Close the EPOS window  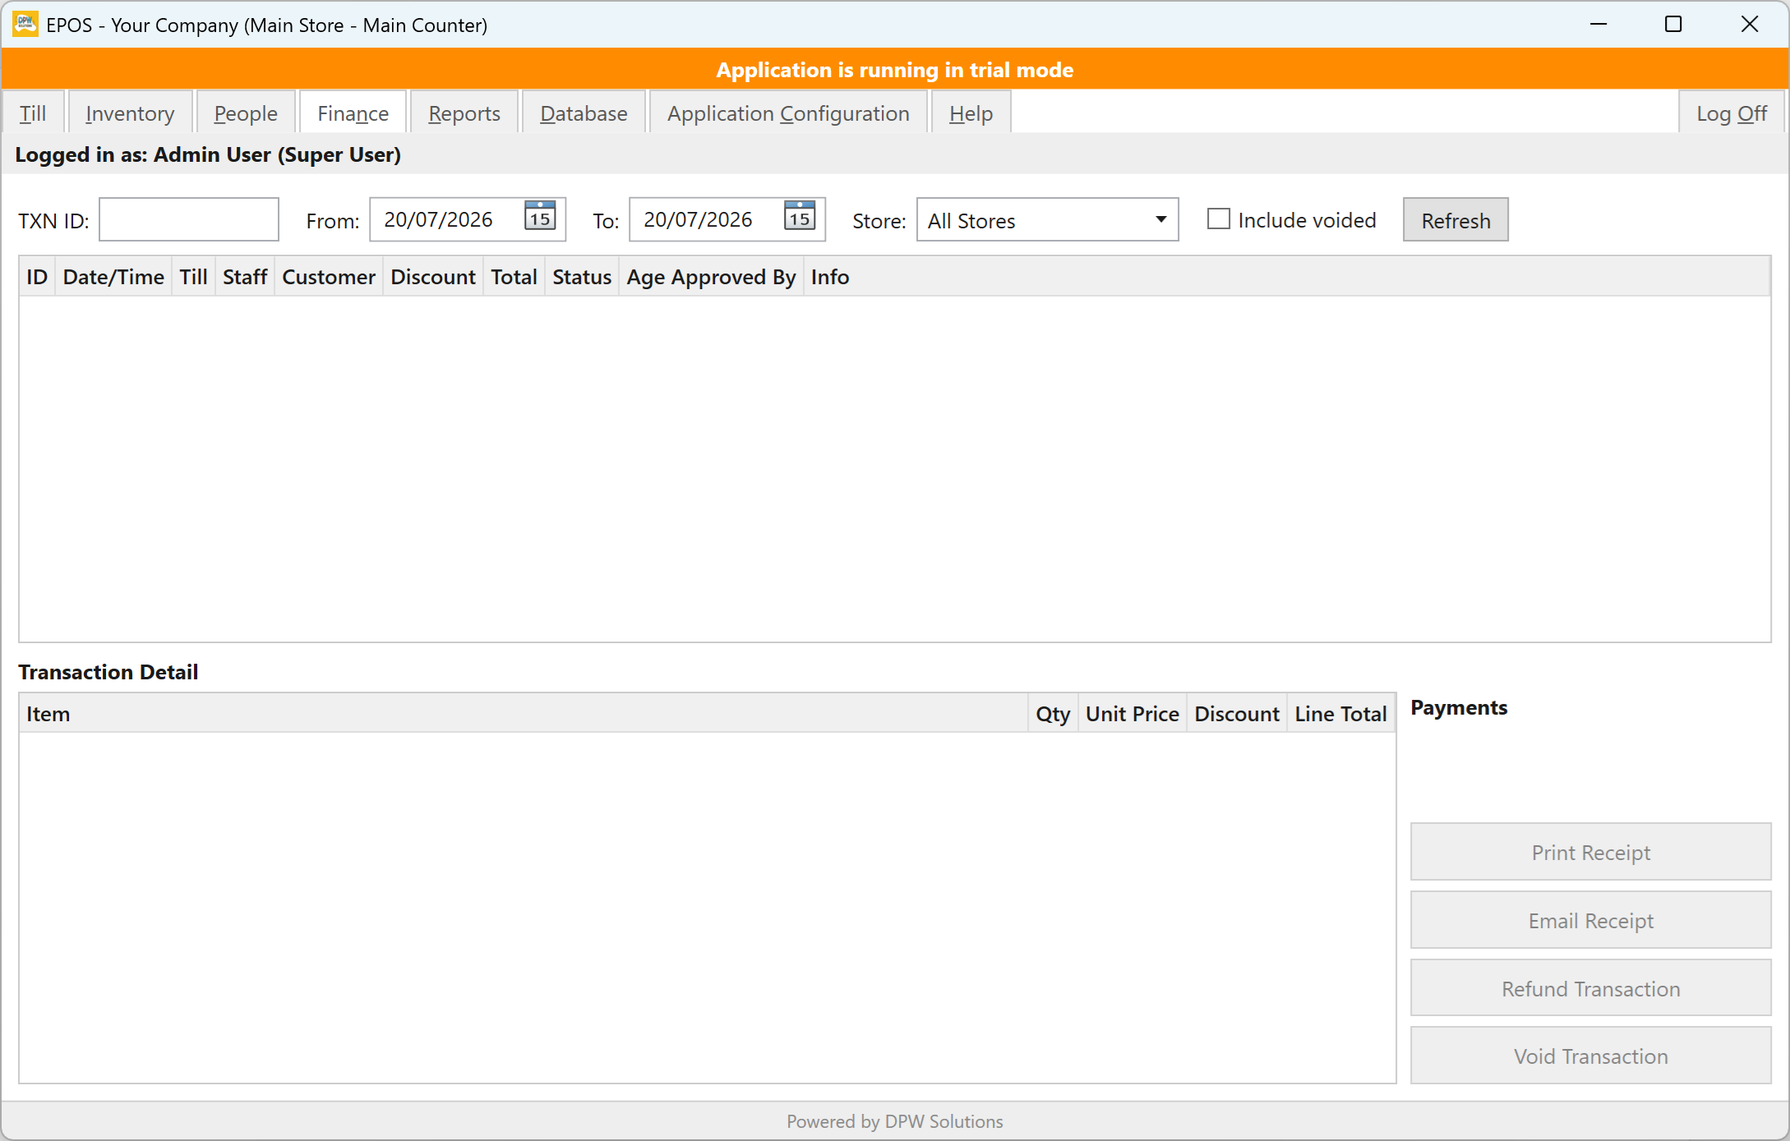coord(1749,25)
